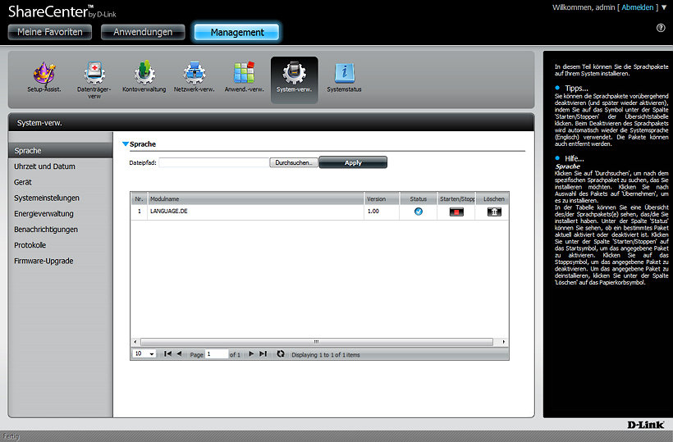Open Firmware-Upgrade in the sidebar
Image resolution: width=673 pixels, height=442 pixels.
(43, 261)
